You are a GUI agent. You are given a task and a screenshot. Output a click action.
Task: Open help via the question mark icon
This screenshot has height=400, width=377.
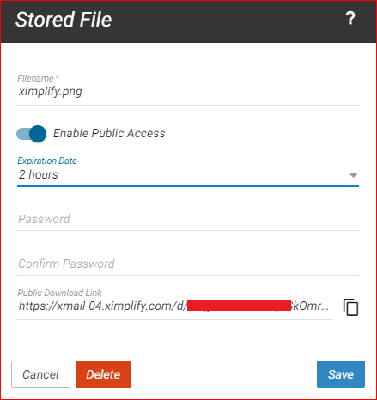pos(350,18)
